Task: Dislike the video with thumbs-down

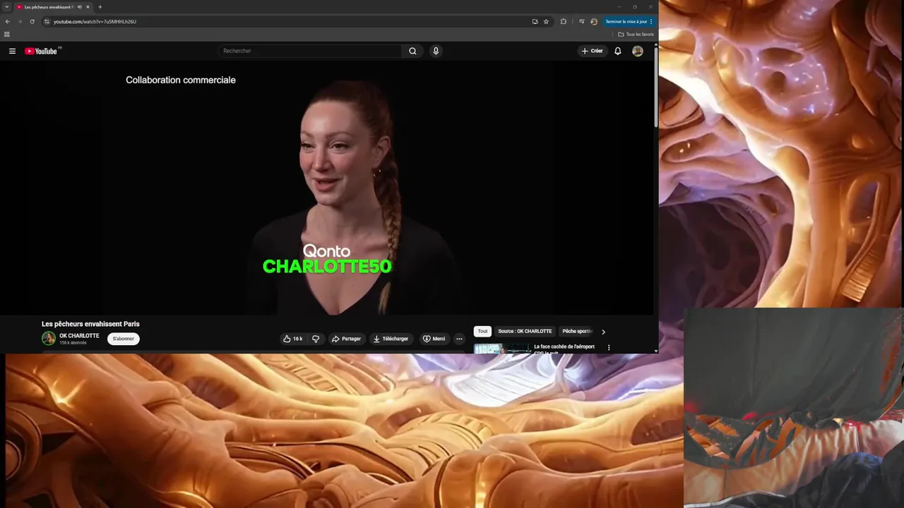Action: 316,339
